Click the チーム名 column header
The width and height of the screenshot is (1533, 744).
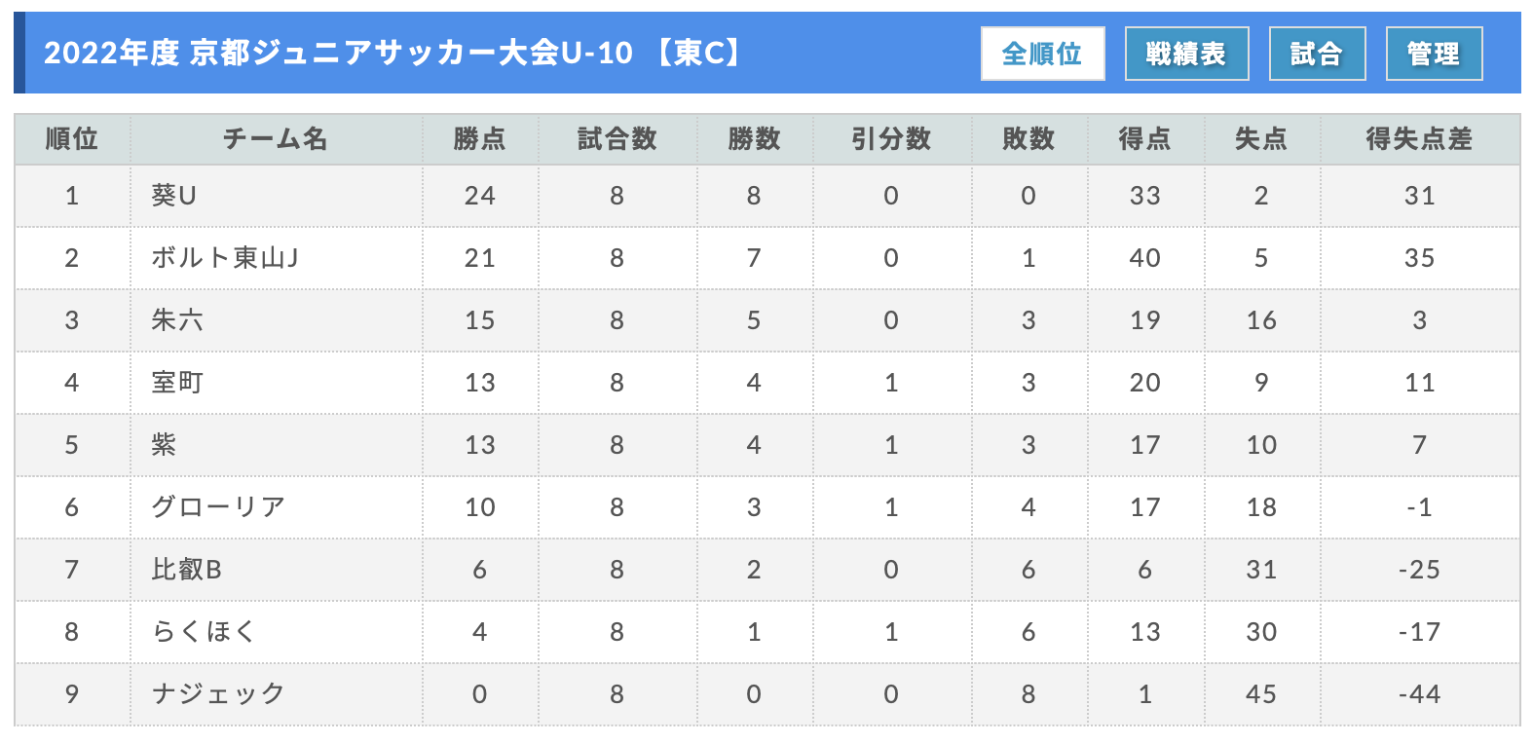click(x=276, y=139)
